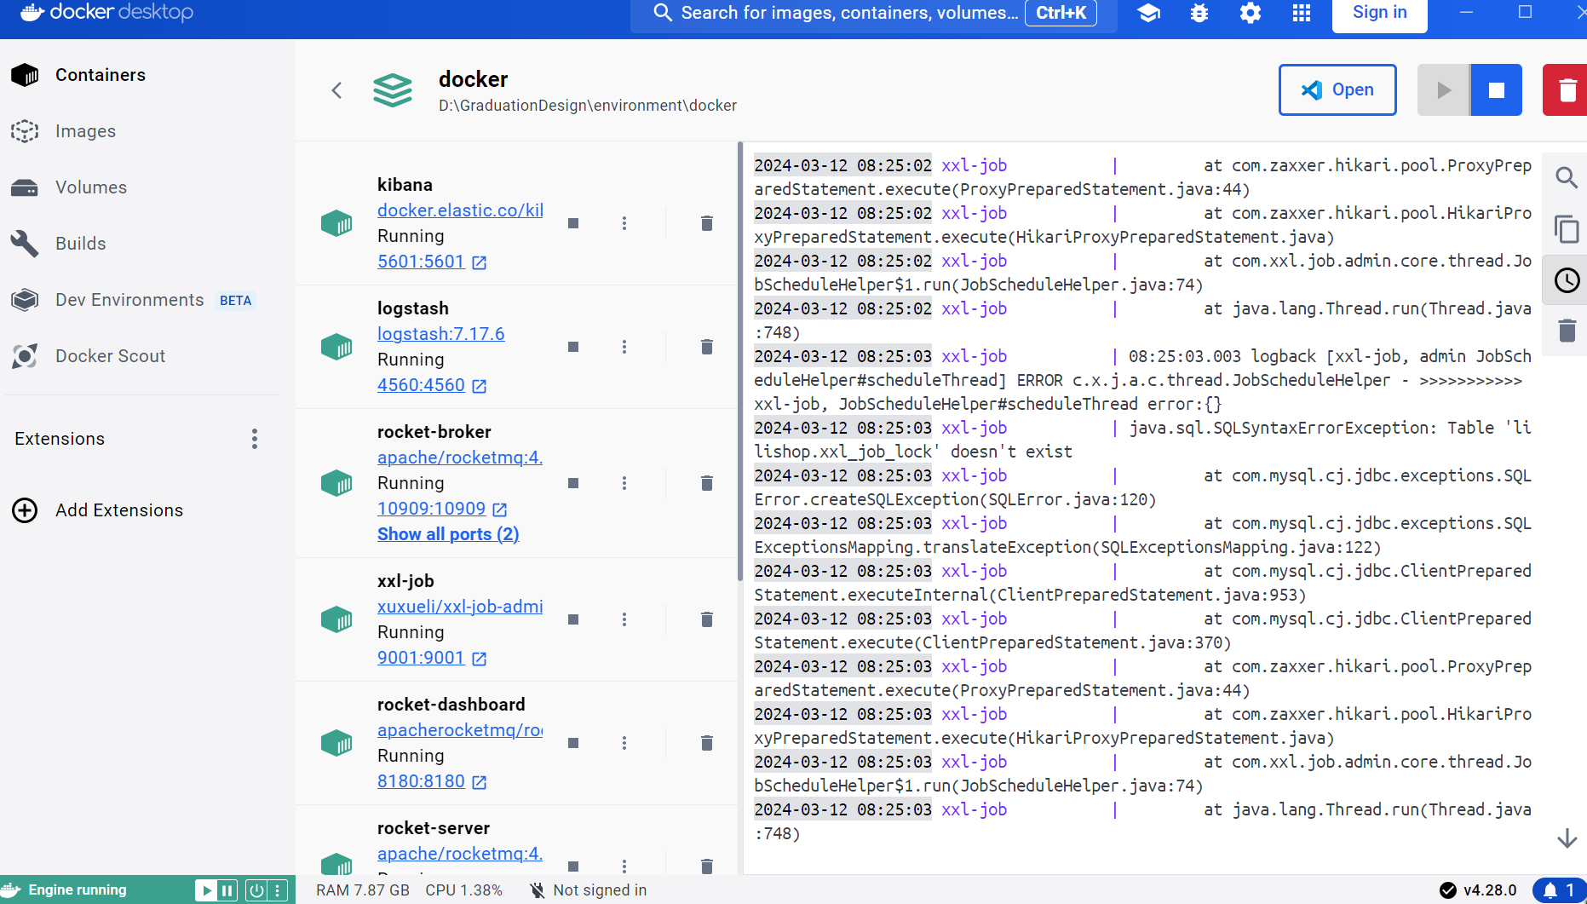The image size is (1587, 904).
Task: Start the docker compose stack
Action: point(1443,89)
